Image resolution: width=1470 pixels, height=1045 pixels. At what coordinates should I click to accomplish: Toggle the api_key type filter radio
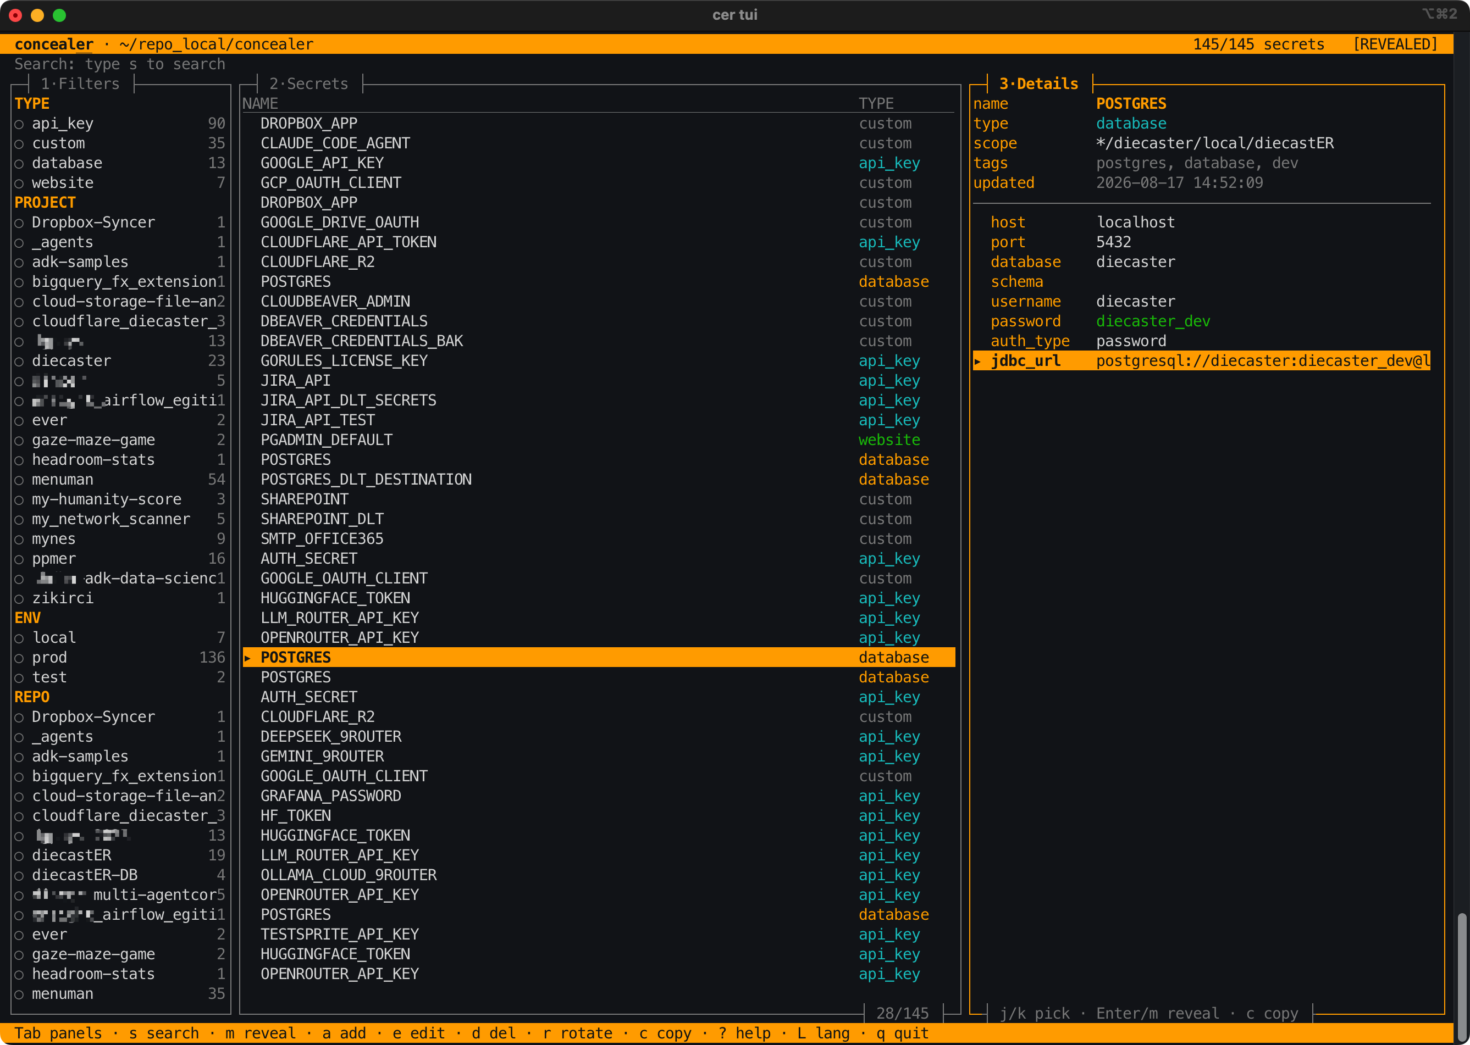(19, 124)
